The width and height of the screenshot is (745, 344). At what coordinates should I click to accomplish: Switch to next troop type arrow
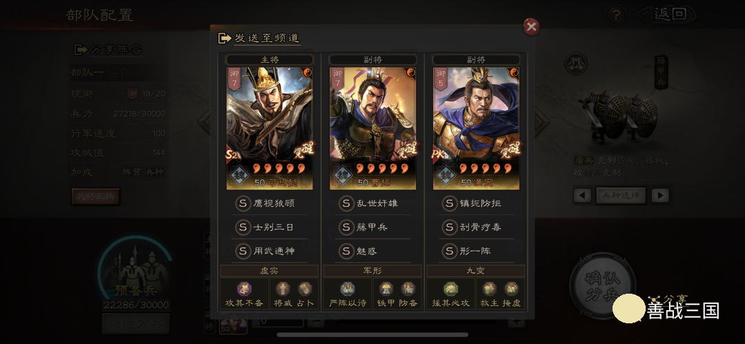[x=660, y=195]
